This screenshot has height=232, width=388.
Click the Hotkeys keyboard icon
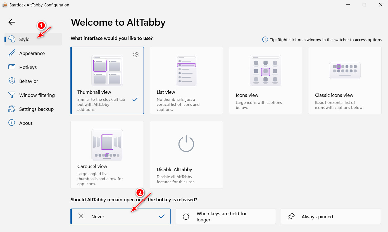12,67
